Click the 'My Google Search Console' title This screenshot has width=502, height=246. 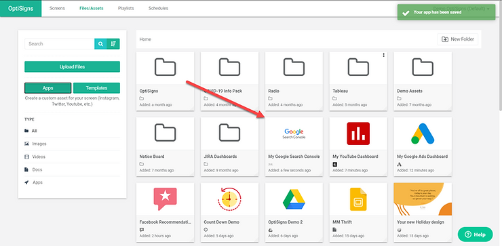(294, 157)
